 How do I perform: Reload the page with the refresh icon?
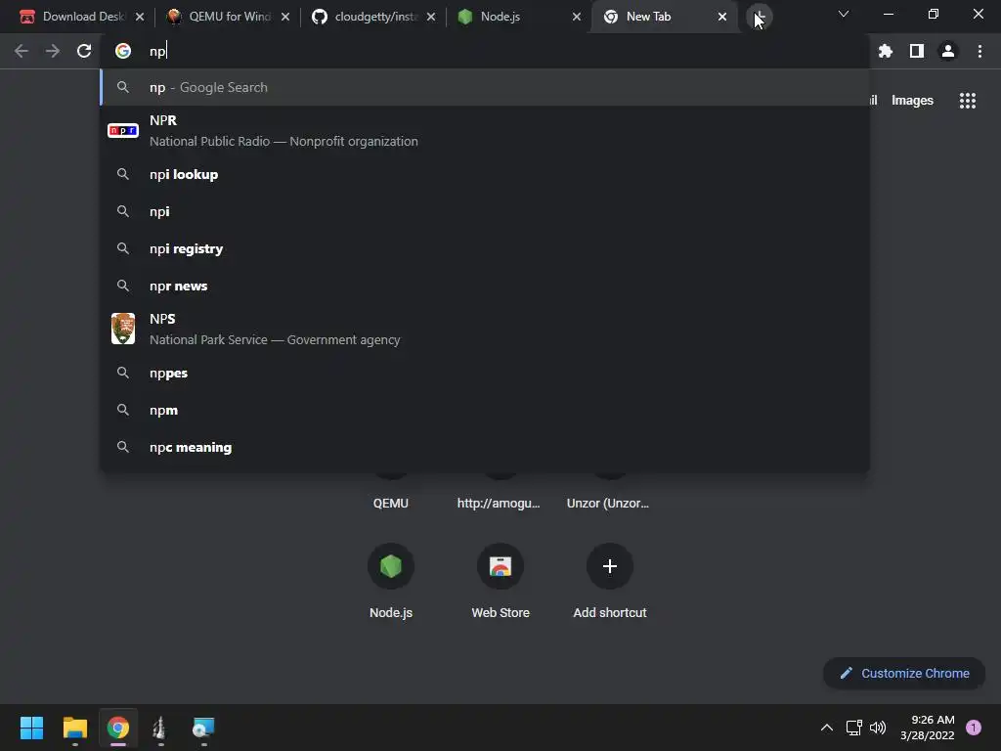click(84, 51)
